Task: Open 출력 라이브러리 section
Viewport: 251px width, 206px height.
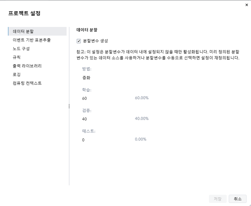Action: [27, 66]
